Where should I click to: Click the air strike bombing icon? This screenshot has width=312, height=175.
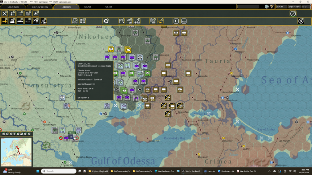161,21
